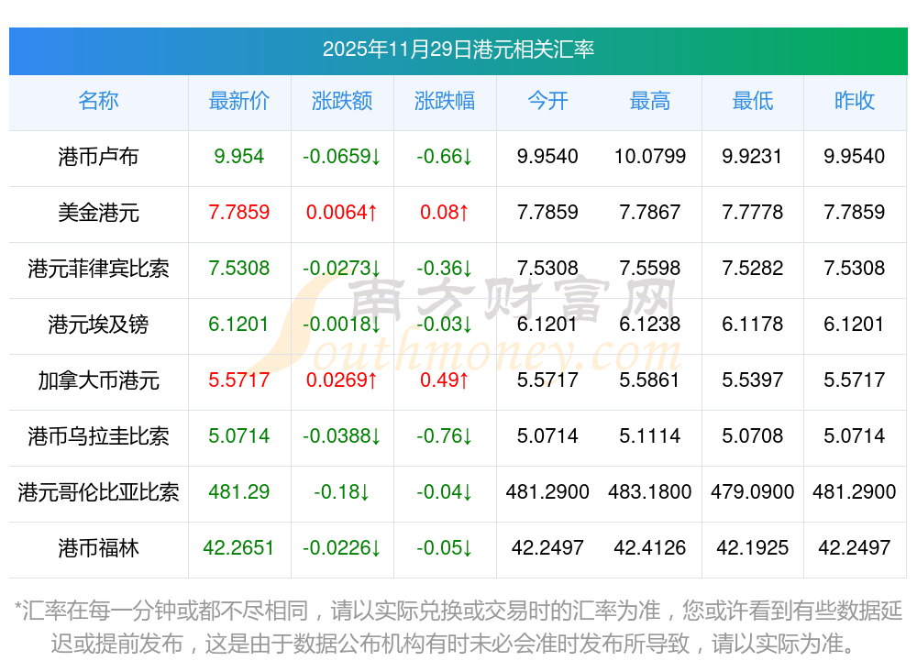Viewport: 917px width, 672px height.
Task: Click the high value '7.7867'
Action: [x=650, y=213]
